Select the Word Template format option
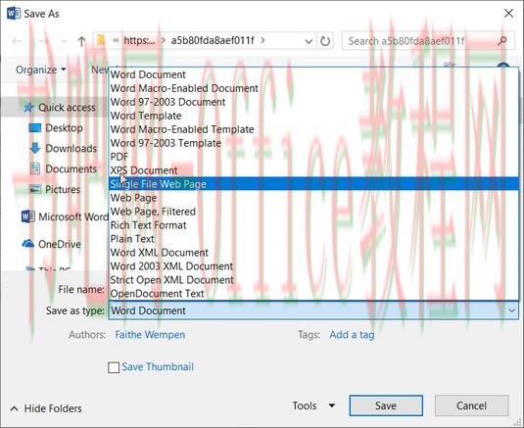The image size is (524, 428). click(x=313, y=116)
